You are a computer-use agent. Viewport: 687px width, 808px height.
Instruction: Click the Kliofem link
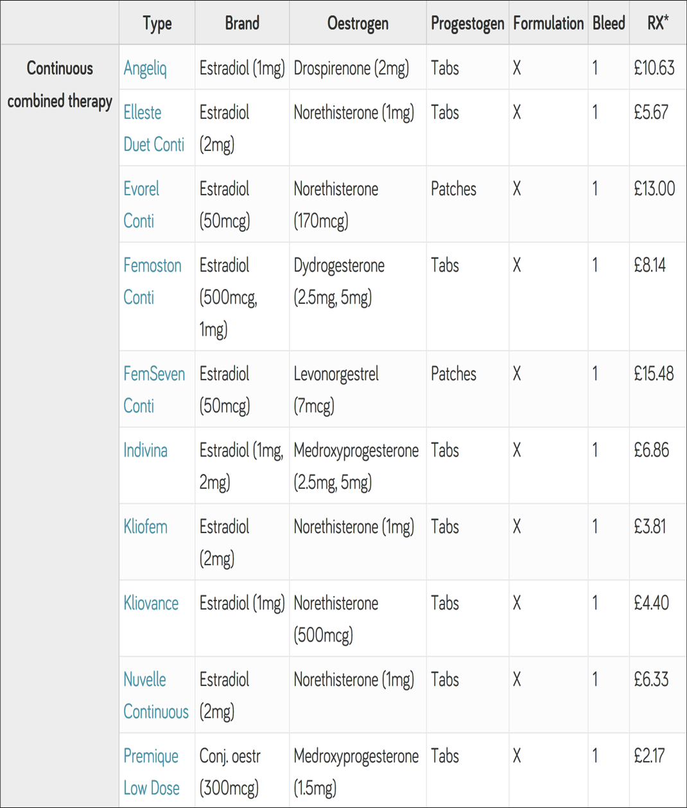click(145, 527)
